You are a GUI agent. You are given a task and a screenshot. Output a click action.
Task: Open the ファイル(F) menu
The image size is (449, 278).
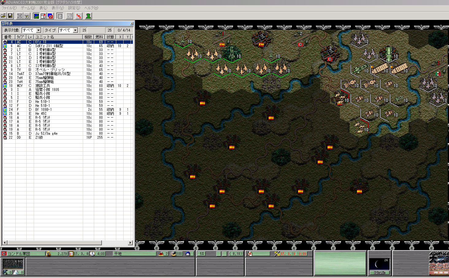click(x=9, y=8)
